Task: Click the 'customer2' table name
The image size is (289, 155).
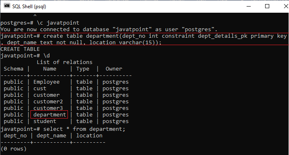Action: pyautogui.click(x=48, y=102)
